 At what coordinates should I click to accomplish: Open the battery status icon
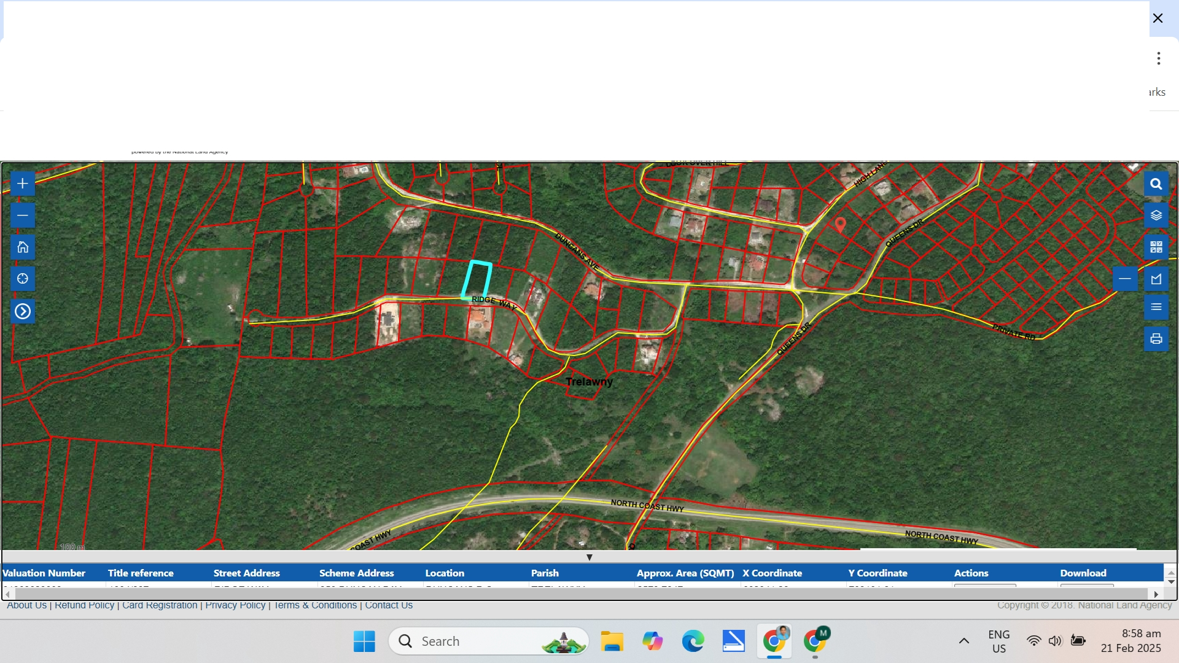click(1078, 641)
